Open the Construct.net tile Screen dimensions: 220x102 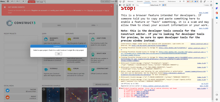[x=100, y=73]
